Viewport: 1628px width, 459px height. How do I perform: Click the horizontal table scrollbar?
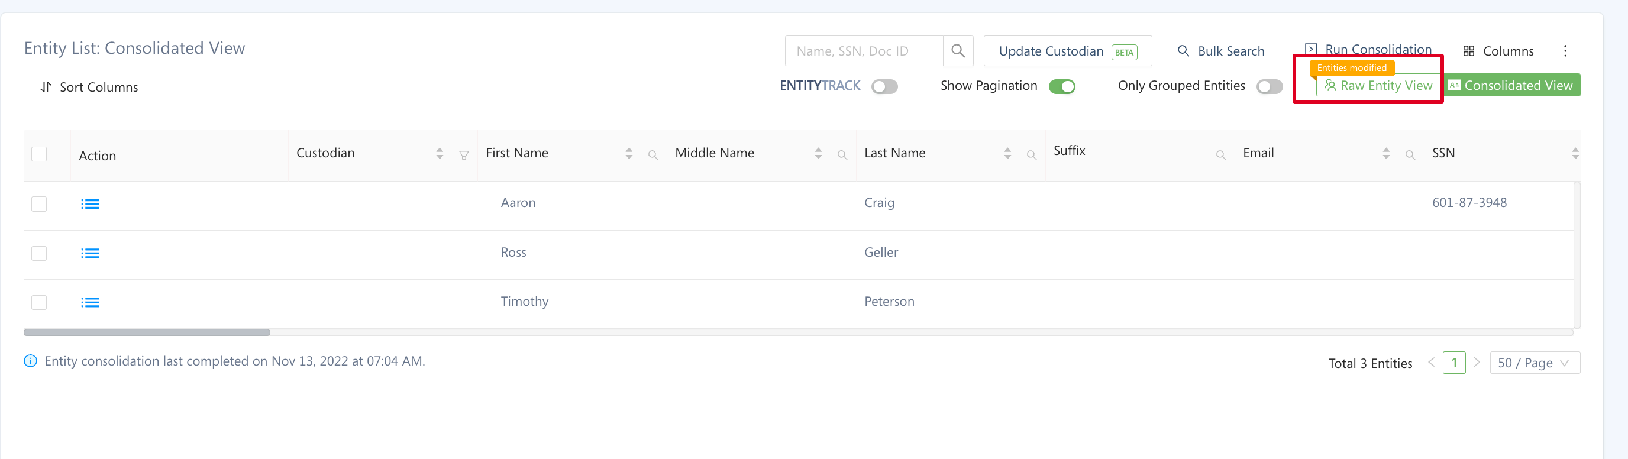point(147,332)
